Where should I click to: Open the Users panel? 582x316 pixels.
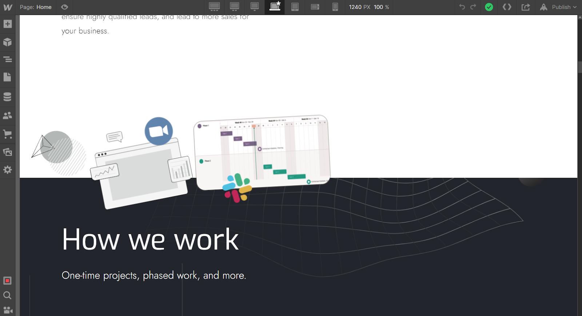click(8, 116)
